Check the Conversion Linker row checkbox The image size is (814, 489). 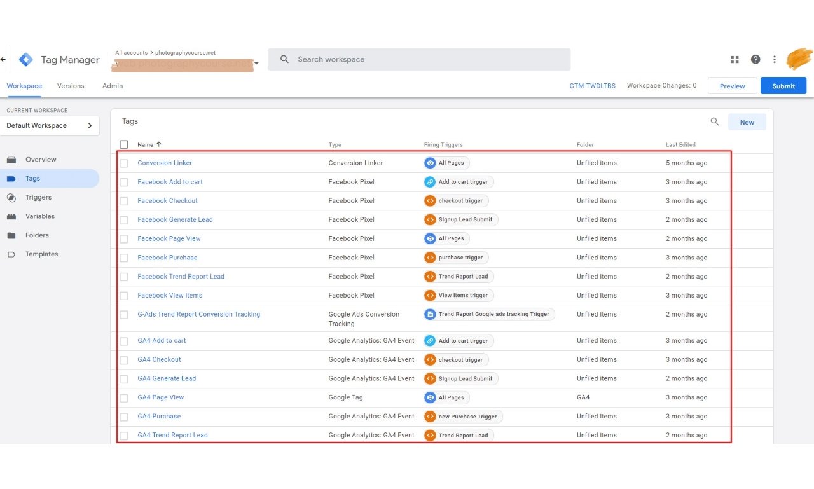(124, 163)
